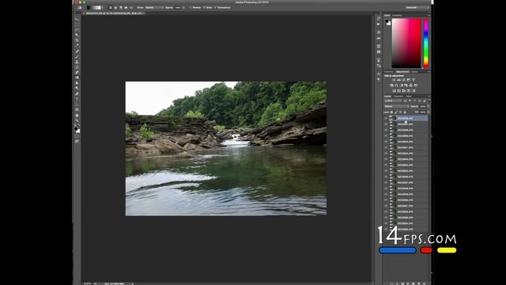This screenshot has height=285, width=506.
Task: Add a Black & White adjustment
Action: coord(401,85)
